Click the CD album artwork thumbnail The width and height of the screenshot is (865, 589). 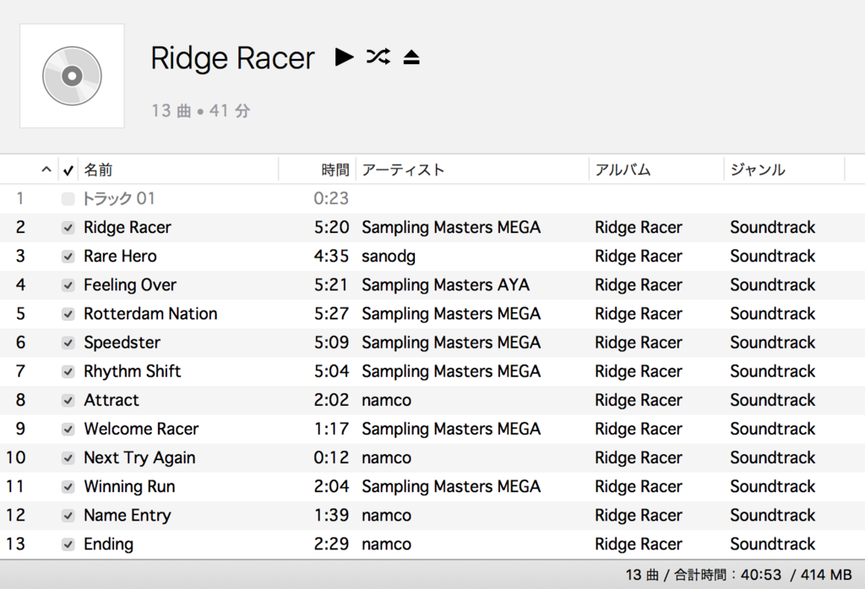pyautogui.click(x=72, y=76)
